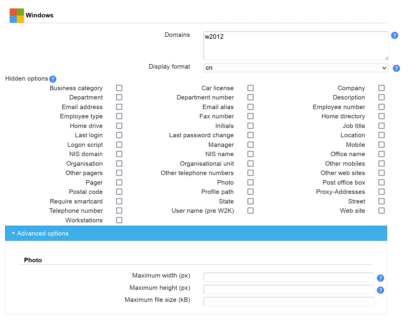Open the Hidden options help icon
Screen dimensions: 412x321
point(53,79)
